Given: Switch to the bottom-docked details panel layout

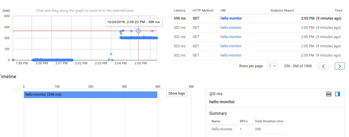Looking at the screenshot, I should tap(329, 94).
